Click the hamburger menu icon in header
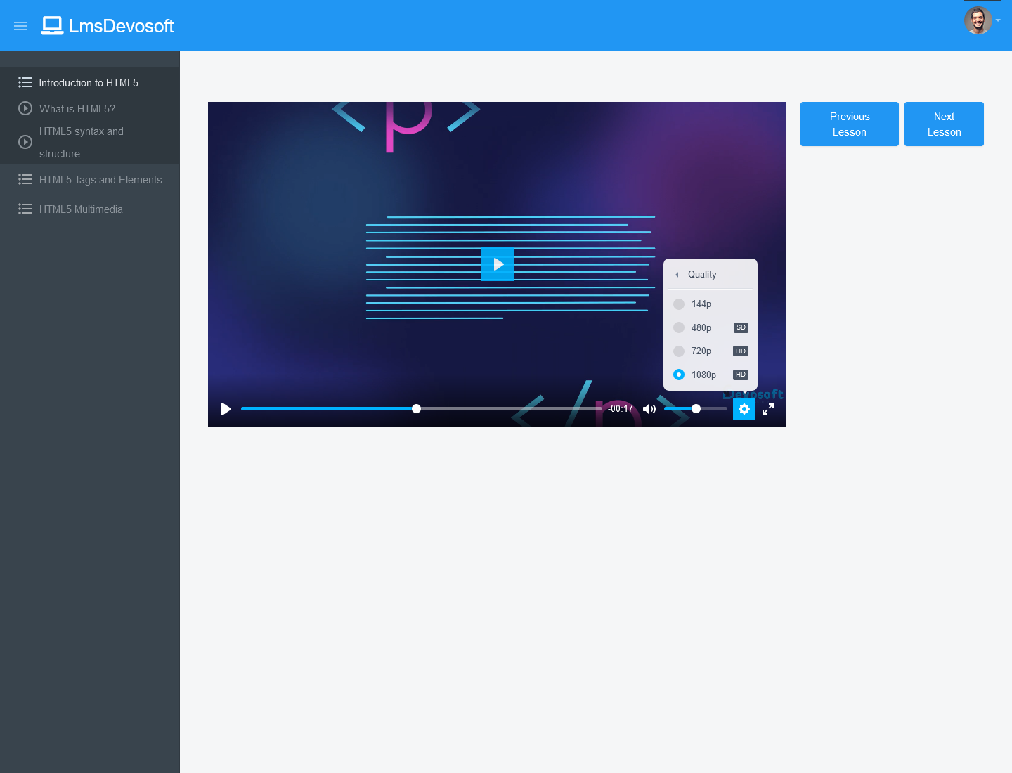The width and height of the screenshot is (1012, 773). click(20, 26)
